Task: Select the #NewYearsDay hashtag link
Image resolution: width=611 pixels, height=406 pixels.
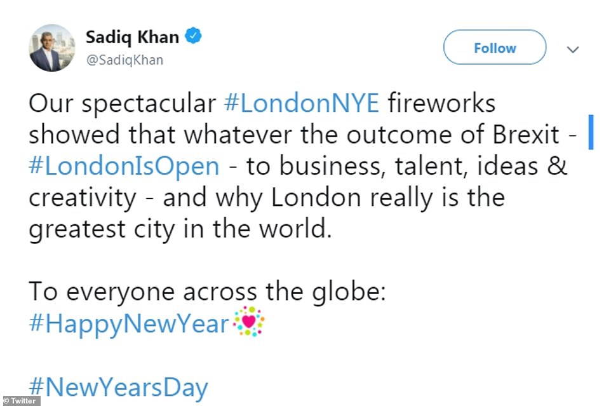Action: click(119, 387)
